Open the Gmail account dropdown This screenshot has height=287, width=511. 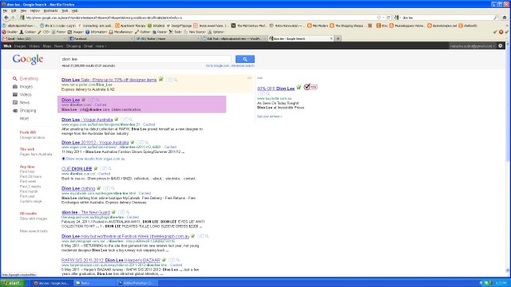(472, 46)
